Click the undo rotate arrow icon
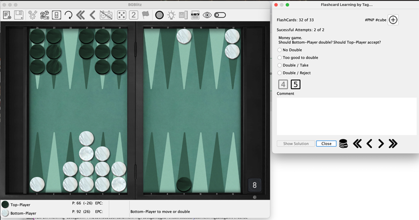Image resolution: width=419 pixels, height=220 pixels. (68, 15)
